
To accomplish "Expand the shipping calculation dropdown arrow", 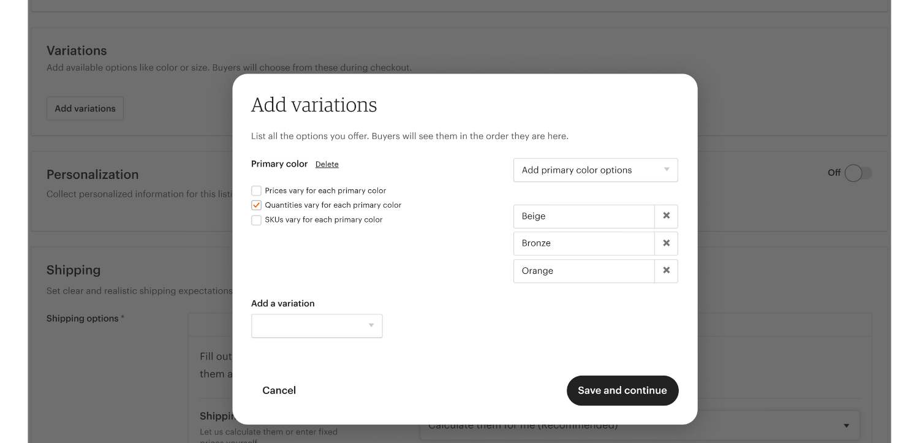I will click(x=846, y=426).
